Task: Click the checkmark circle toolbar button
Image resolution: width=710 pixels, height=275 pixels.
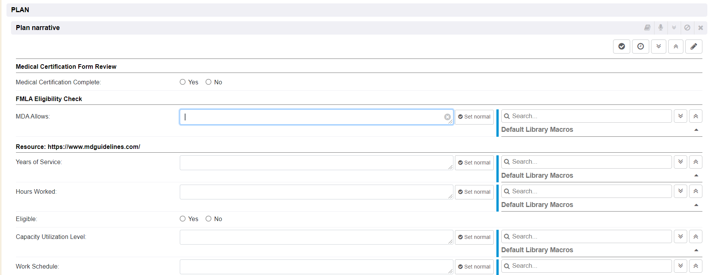Action: point(621,46)
